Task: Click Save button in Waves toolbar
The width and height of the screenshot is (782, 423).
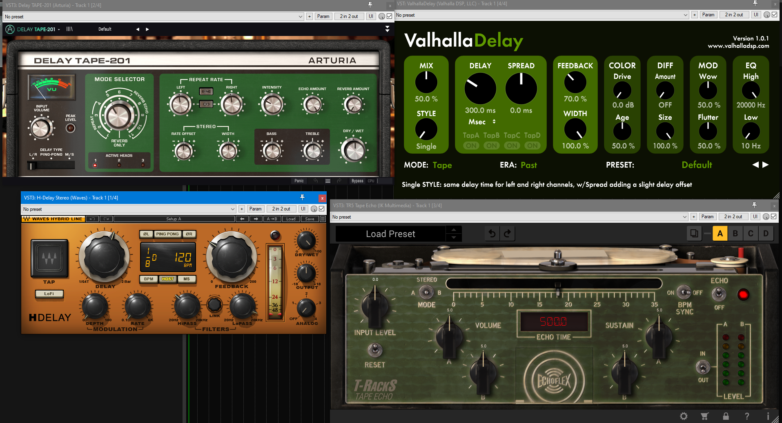Action: pos(310,219)
